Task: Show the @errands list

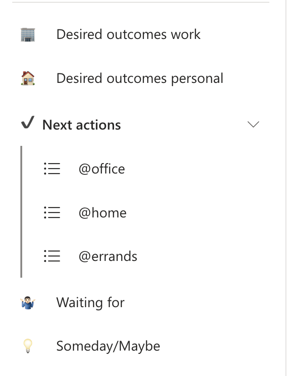Action: click(x=108, y=256)
